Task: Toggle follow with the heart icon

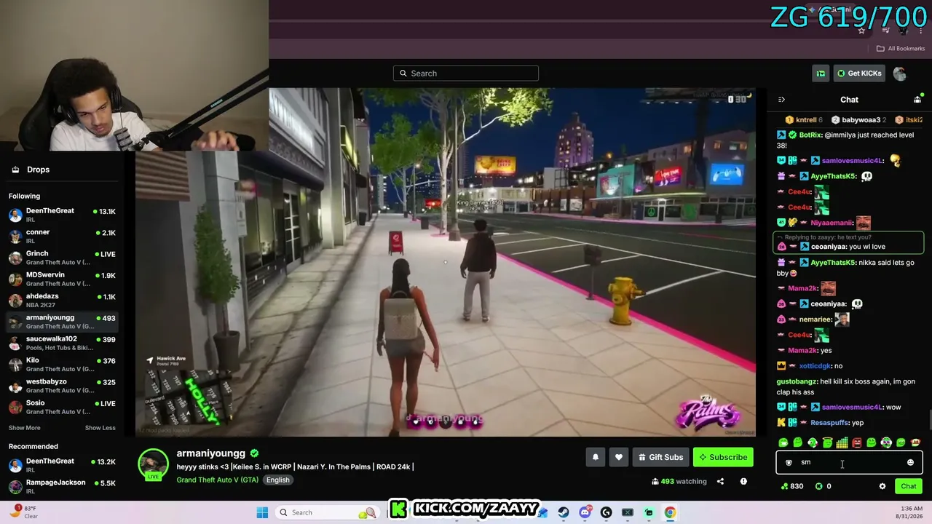Action: pyautogui.click(x=619, y=457)
